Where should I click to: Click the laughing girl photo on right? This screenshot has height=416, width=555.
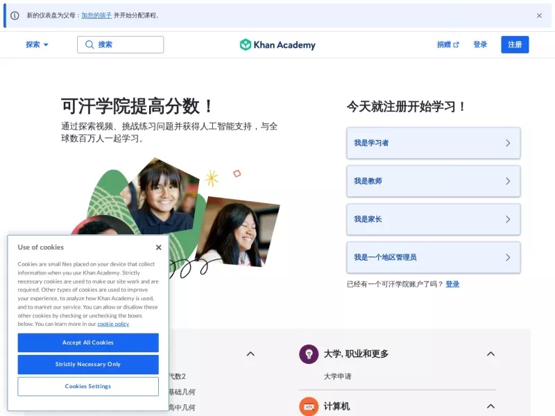pyautogui.click(x=237, y=232)
